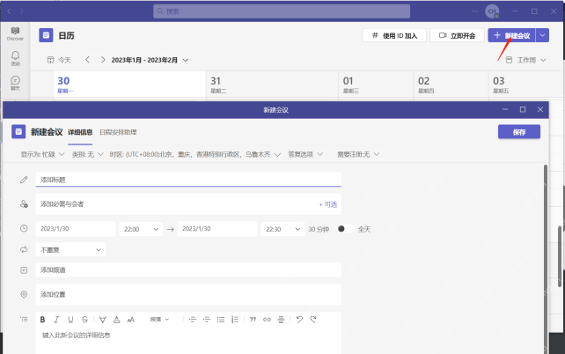The image size is (565, 354).
Task: Click the add location field
Action: click(188, 294)
